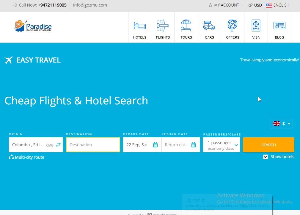Click the flag icon beside ENGLISH

269,5
